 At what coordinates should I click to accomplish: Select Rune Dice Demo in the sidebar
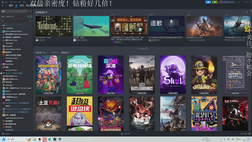point(11,70)
